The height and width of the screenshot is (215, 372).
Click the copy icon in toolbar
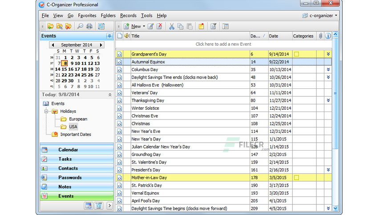[x=180, y=26]
